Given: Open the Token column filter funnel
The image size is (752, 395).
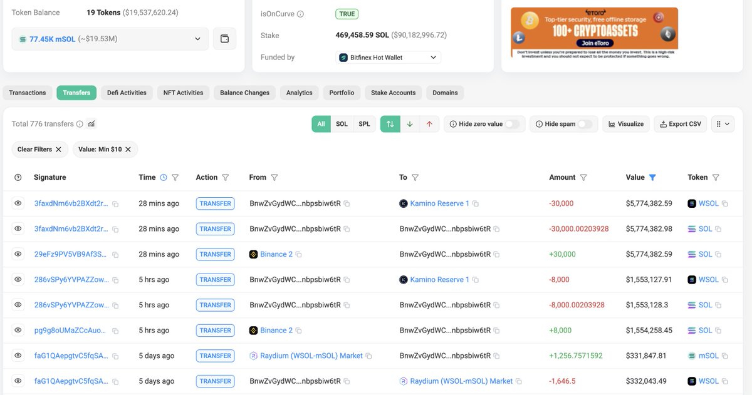Looking at the screenshot, I should 716,178.
